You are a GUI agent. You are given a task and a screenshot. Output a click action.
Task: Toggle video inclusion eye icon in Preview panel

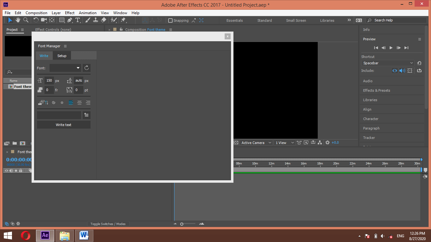tap(394, 71)
